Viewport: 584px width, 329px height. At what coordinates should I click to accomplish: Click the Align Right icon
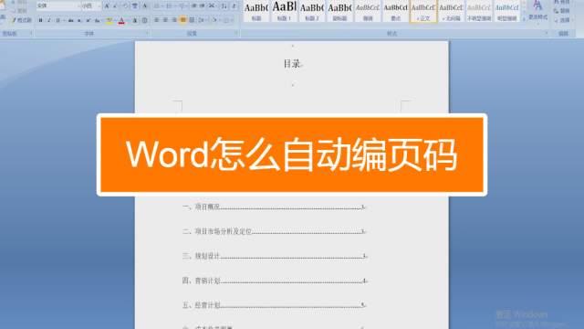pyautogui.click(x=174, y=20)
